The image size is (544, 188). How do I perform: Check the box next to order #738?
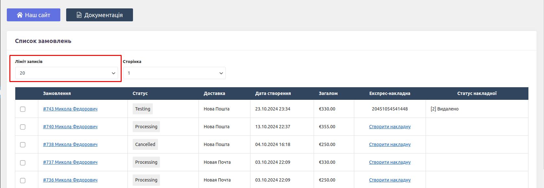tap(23, 145)
